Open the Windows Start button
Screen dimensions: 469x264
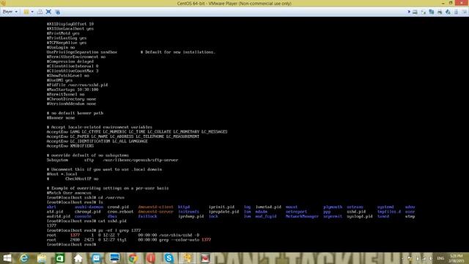coord(7,258)
